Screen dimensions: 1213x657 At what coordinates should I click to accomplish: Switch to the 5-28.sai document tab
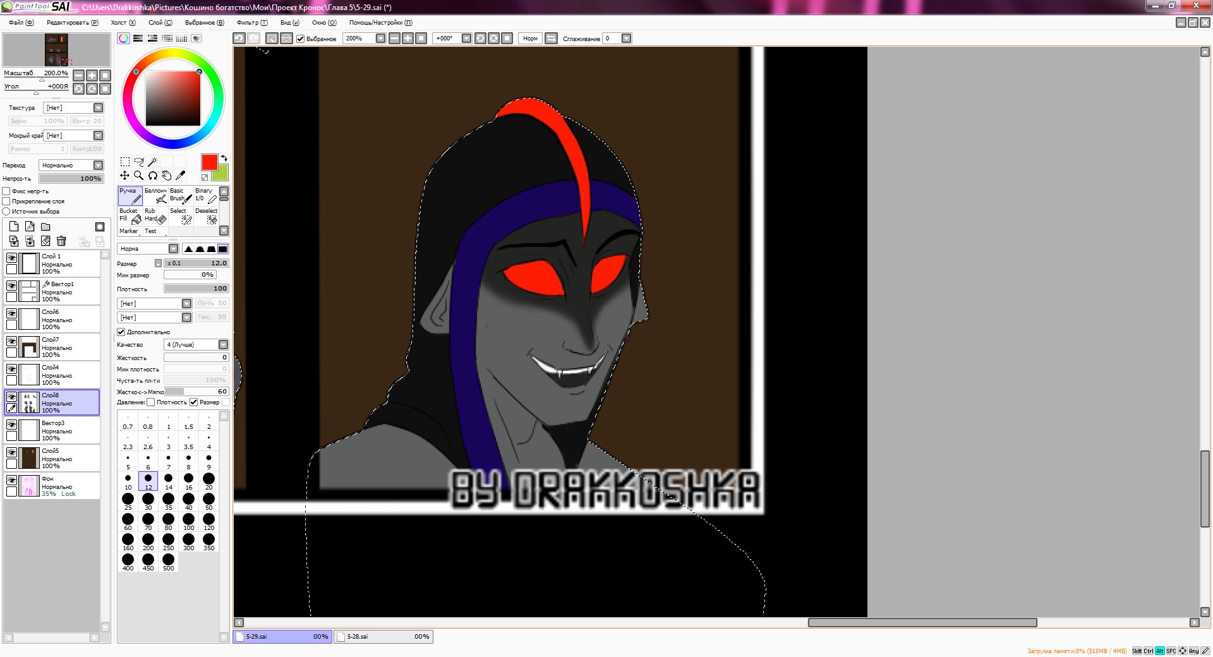pyautogui.click(x=383, y=637)
